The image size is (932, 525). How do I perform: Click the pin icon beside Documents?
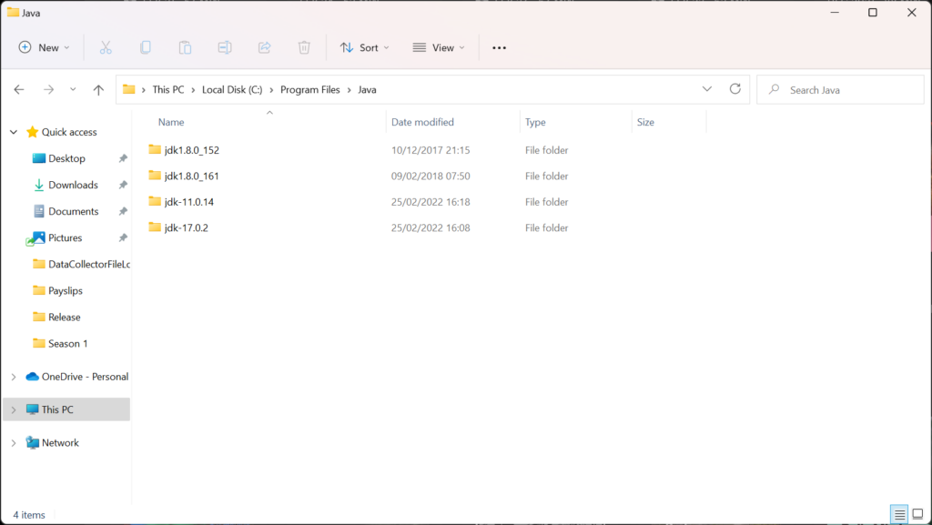pyautogui.click(x=123, y=211)
